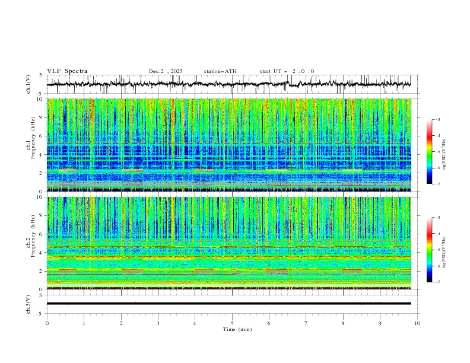Click the "start UT = 2 :0 :0" text
This screenshot has height=363, width=470.
(287, 71)
